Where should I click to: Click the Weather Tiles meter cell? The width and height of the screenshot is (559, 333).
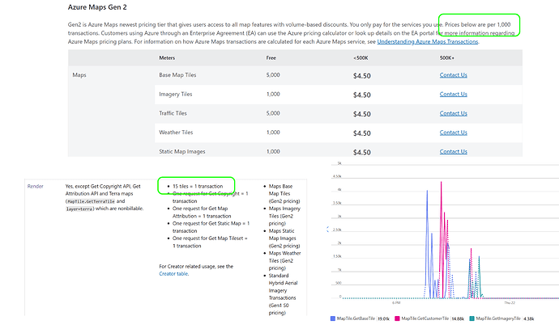(176, 133)
